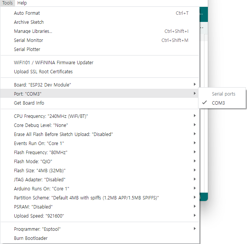Choose Archive Sketch

(100, 22)
